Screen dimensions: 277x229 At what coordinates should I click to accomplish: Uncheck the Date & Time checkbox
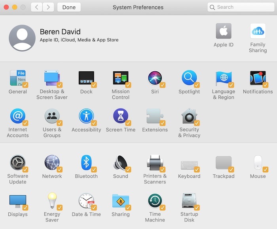[94, 208]
